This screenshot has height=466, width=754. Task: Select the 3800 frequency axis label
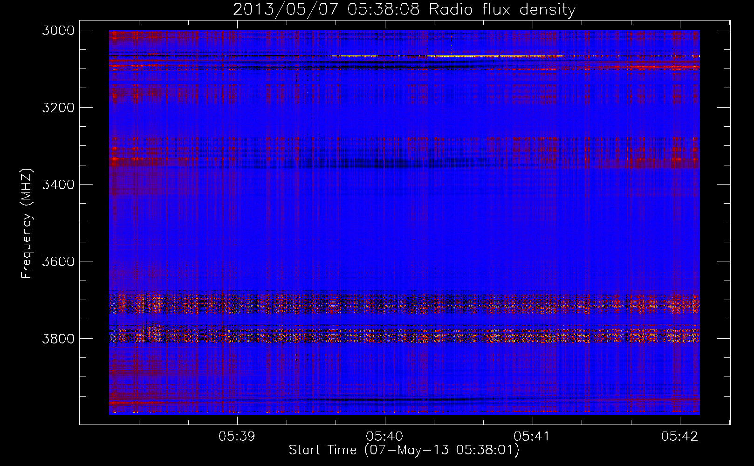(x=58, y=338)
